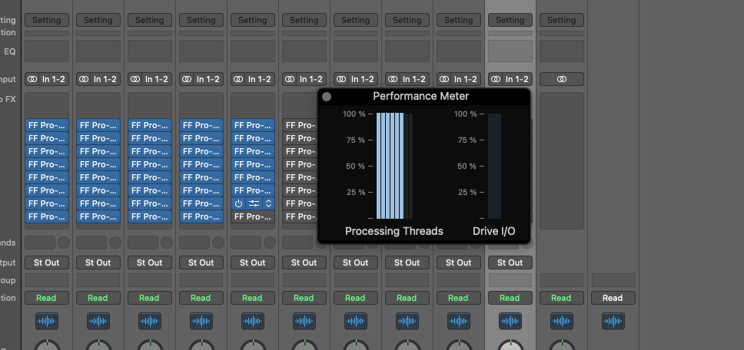Viewport: 744px width, 350px height.
Task: Close the Performance Meter window
Action: pyautogui.click(x=327, y=97)
